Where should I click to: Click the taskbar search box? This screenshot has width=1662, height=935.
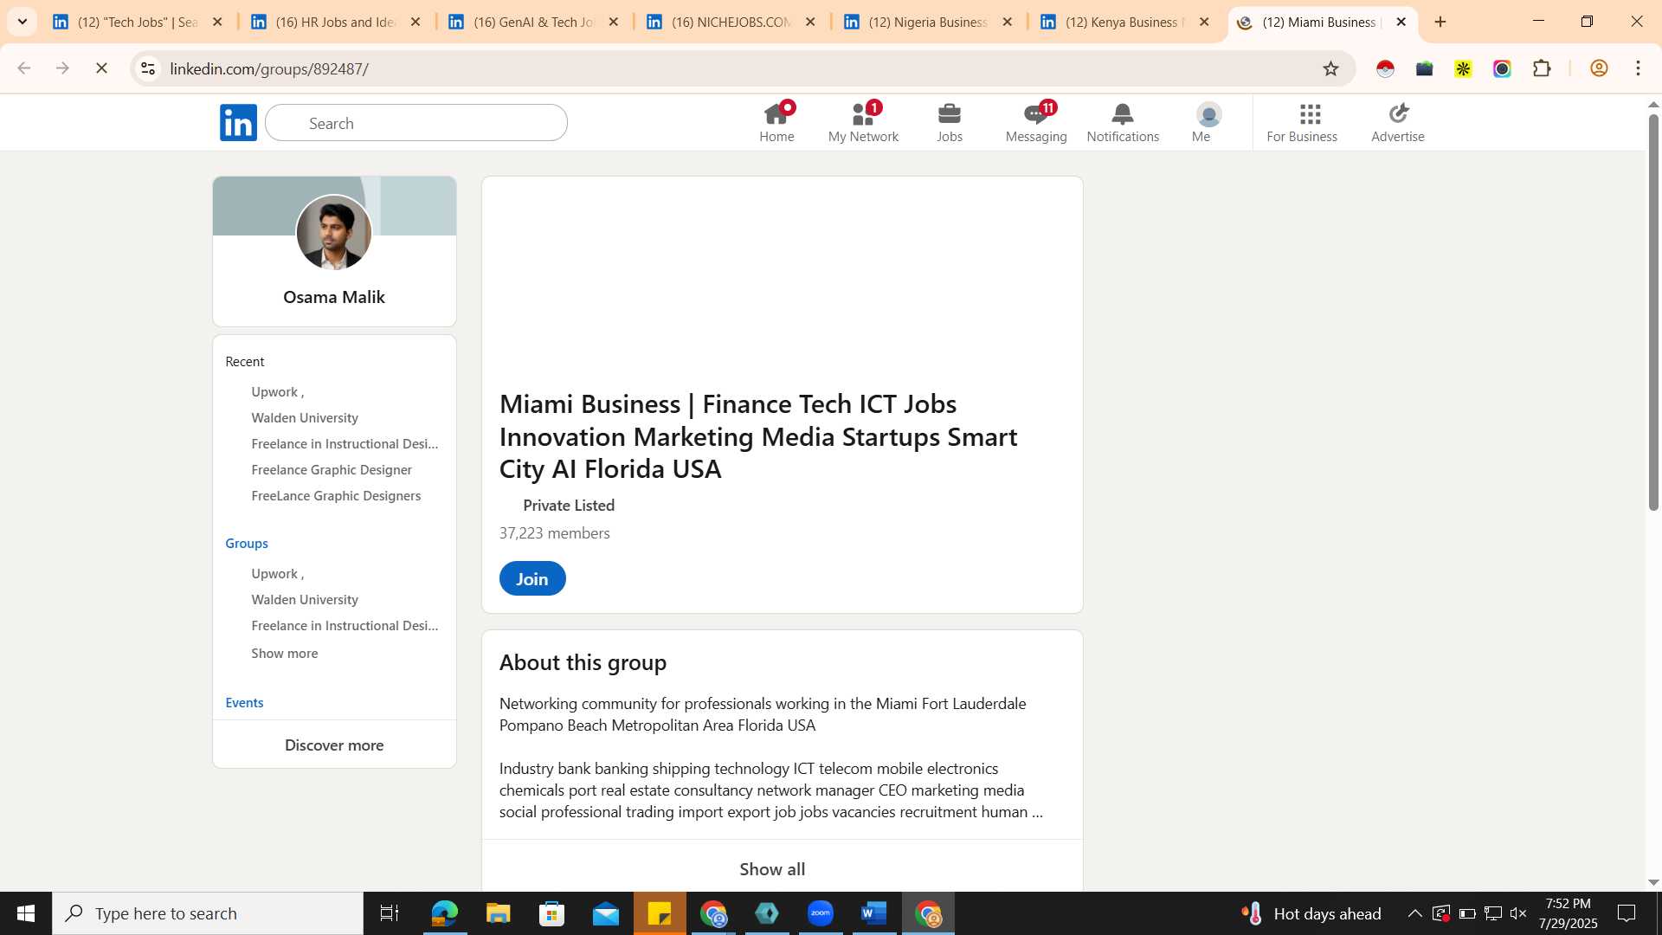pyautogui.click(x=208, y=913)
